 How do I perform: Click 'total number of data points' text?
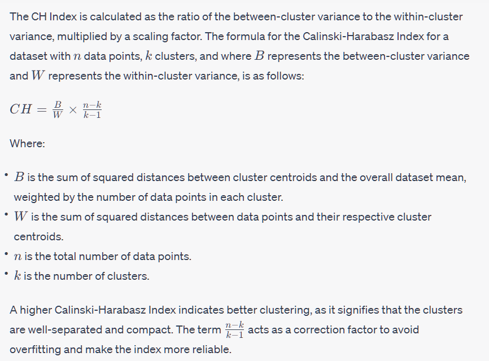(122, 256)
